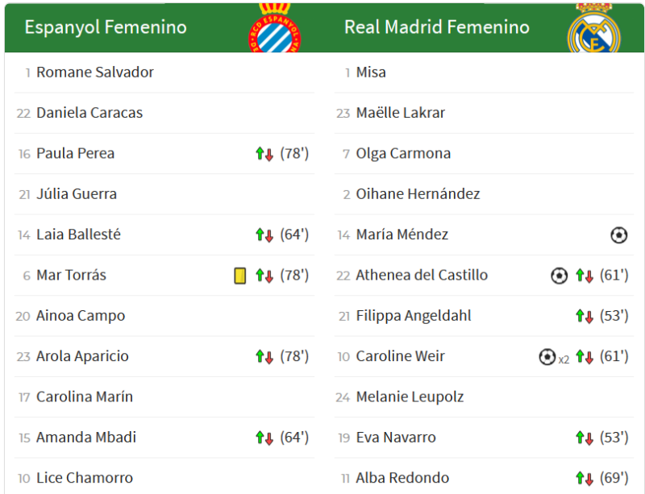Click Alba Redondo's substitution arrows icon
Viewport: 645px width, 494px height.
(x=585, y=479)
